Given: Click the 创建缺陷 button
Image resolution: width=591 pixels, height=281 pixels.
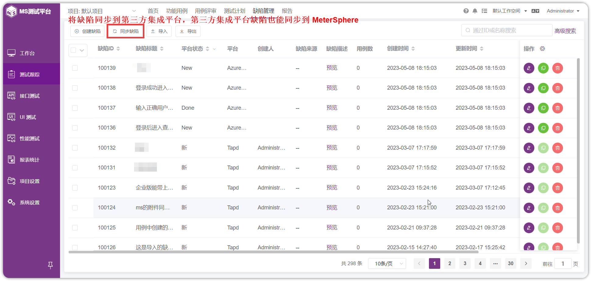Looking at the screenshot, I should pos(87,31).
